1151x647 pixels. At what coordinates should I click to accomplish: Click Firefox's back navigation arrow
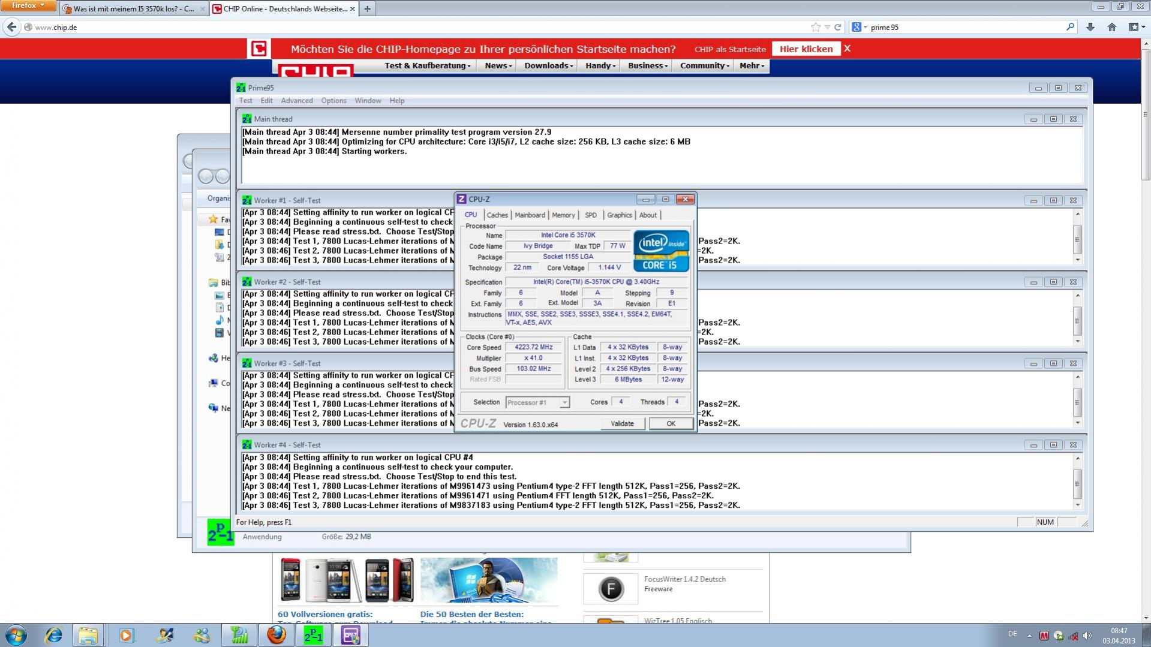click(x=11, y=27)
